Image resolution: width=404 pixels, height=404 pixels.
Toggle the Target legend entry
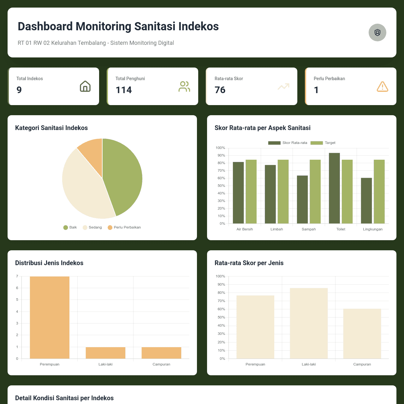click(323, 143)
